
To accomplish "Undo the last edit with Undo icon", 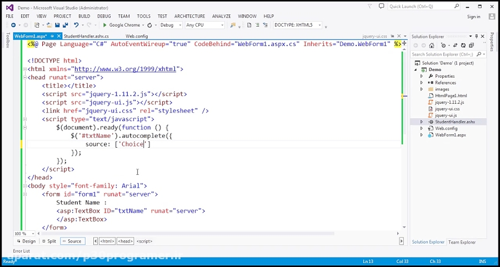I will click(76, 25).
